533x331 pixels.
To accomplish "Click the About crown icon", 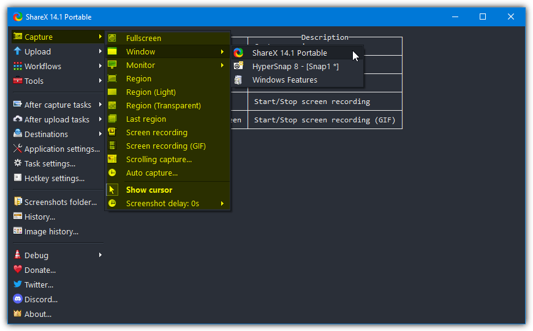I will click(x=18, y=313).
